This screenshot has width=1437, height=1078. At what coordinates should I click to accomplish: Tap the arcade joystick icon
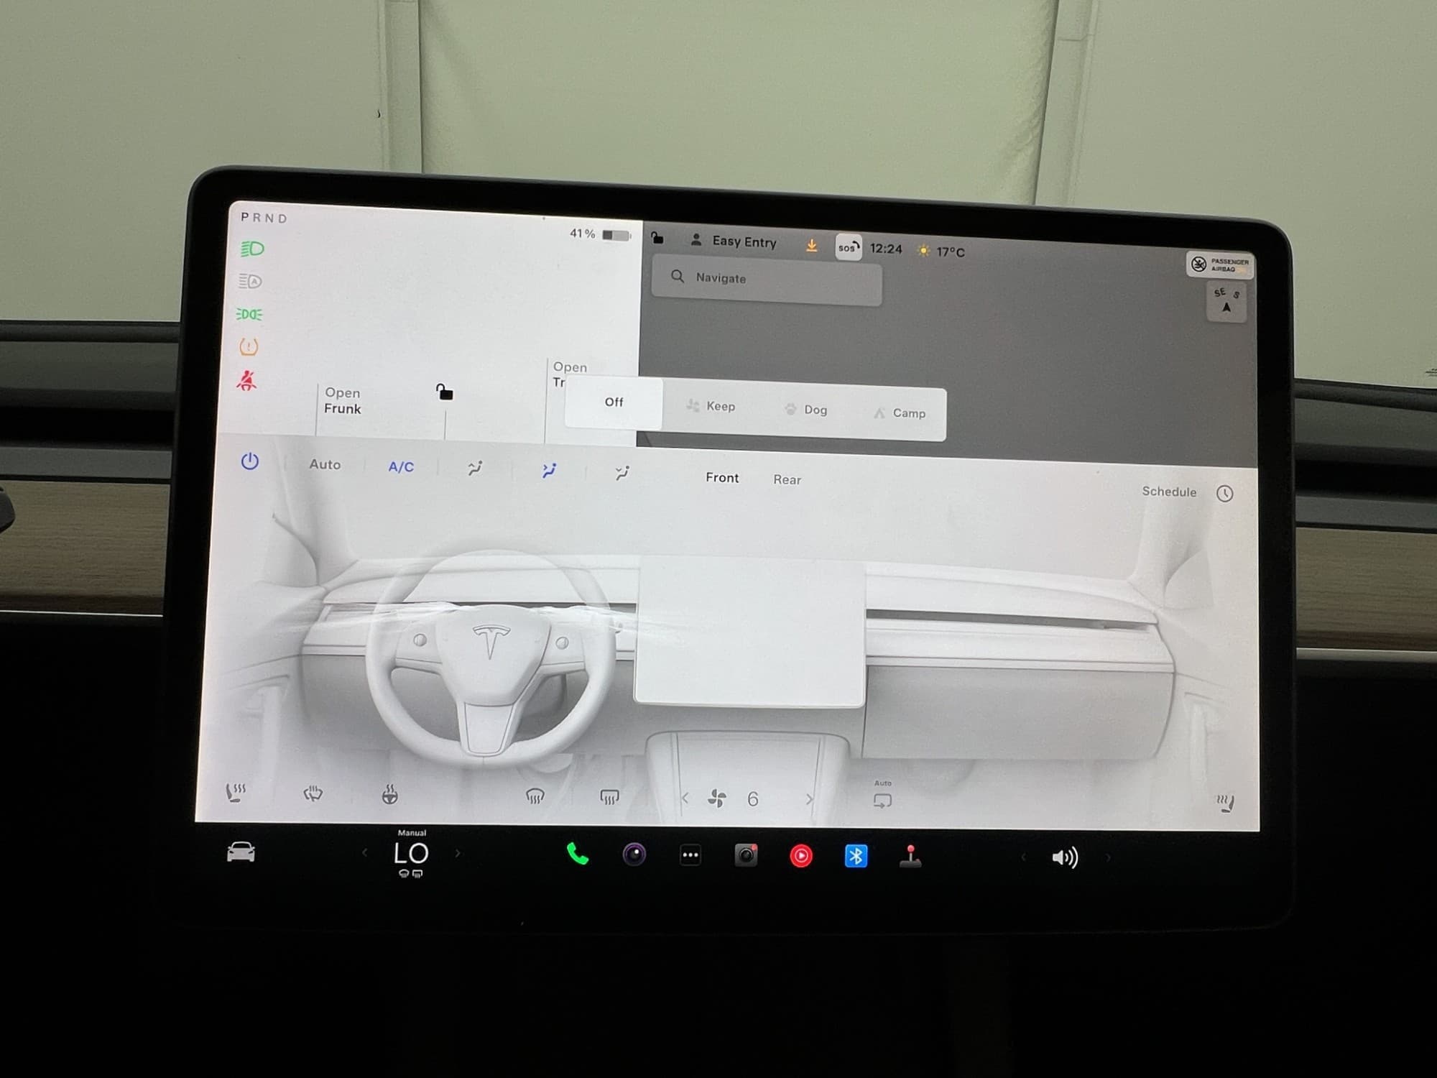tap(910, 857)
